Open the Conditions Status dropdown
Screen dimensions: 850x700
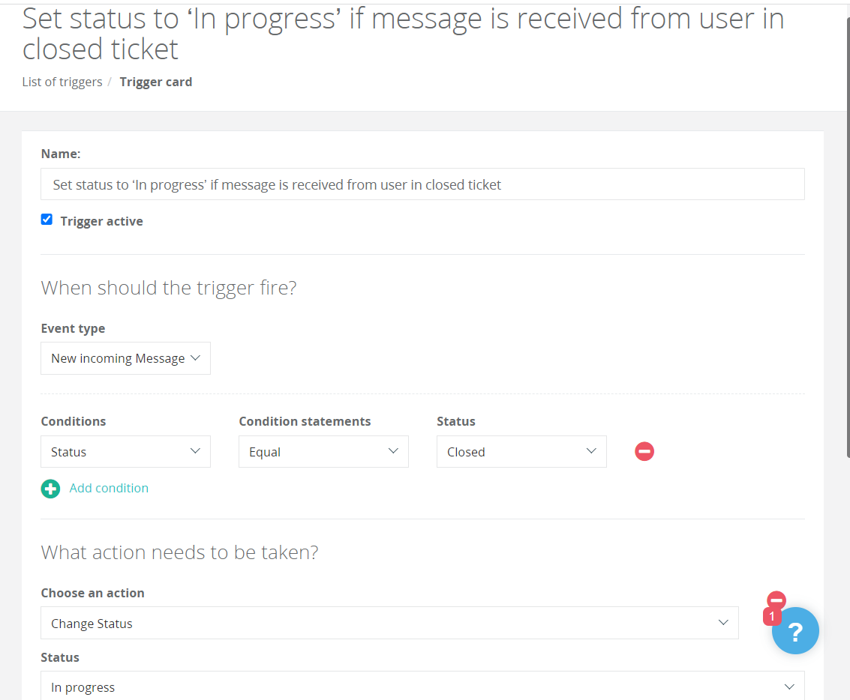[125, 451]
